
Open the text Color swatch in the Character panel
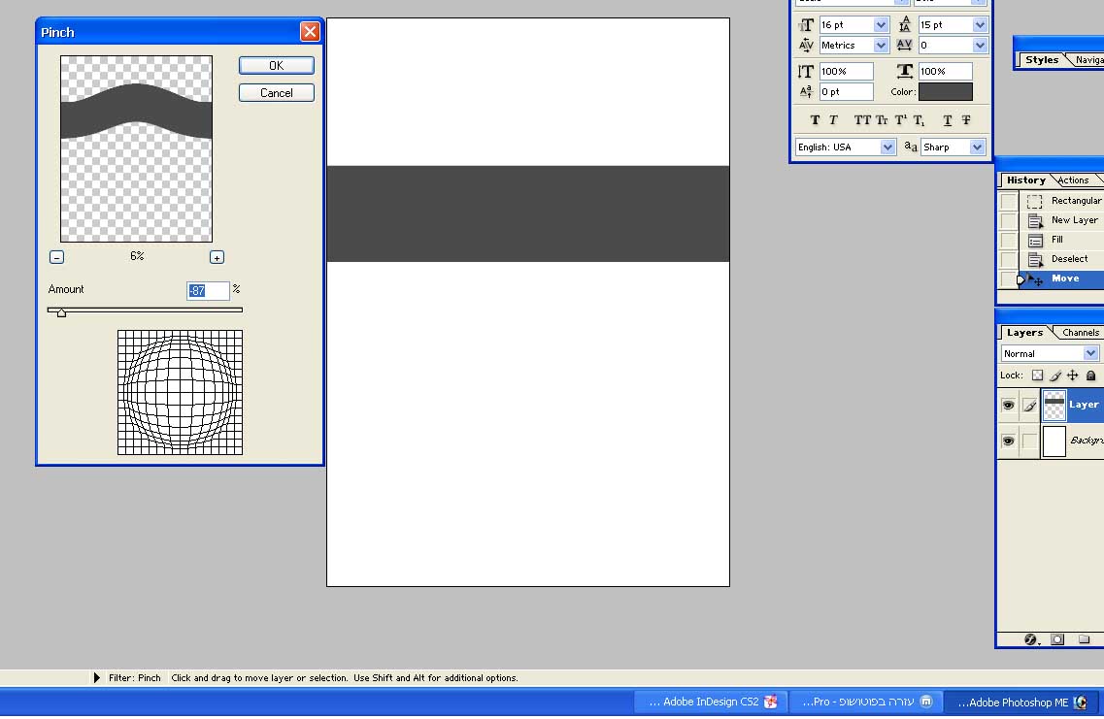(x=946, y=91)
